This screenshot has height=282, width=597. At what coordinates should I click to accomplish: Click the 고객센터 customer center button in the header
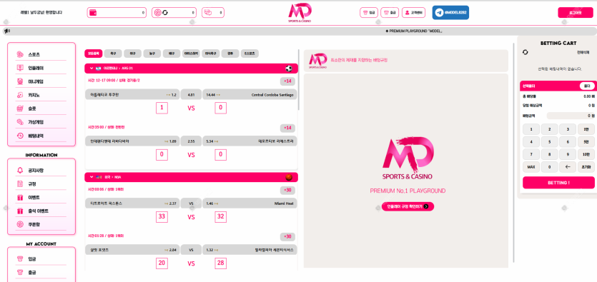pos(413,13)
